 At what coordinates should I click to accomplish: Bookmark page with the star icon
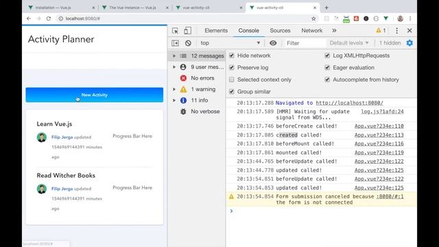click(x=313, y=19)
